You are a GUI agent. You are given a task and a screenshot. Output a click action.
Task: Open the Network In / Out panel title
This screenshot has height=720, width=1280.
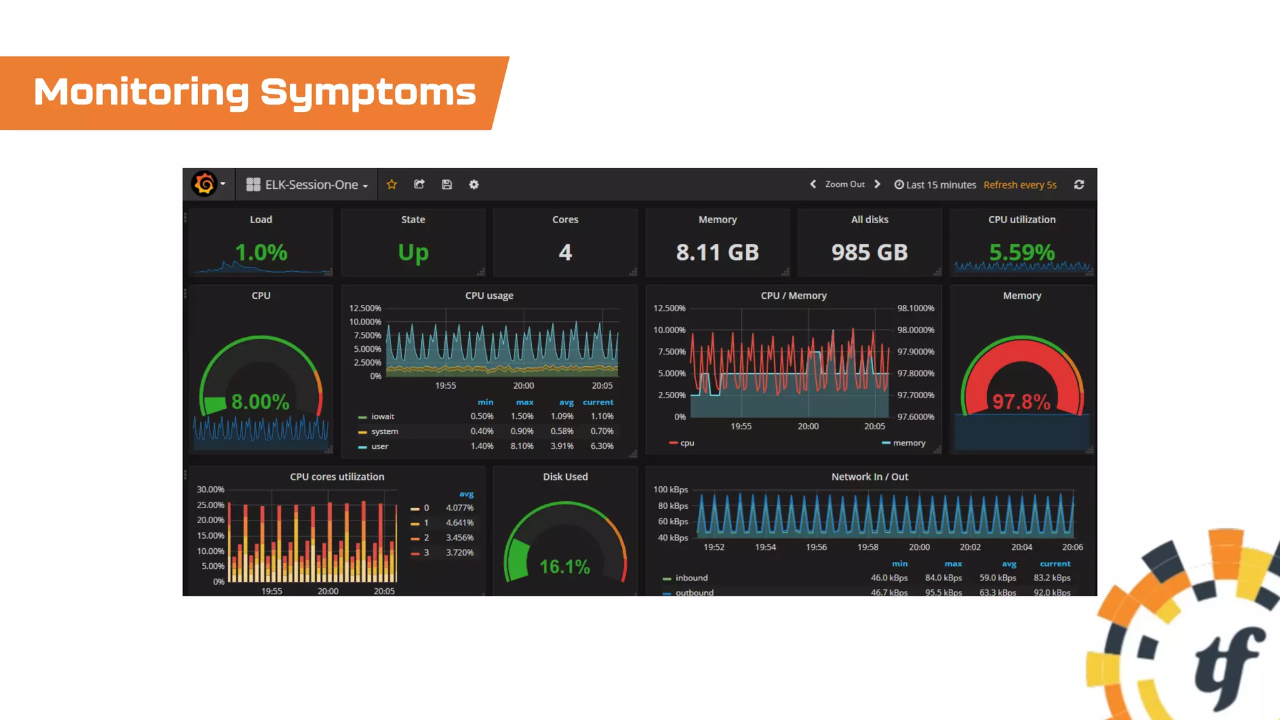870,477
